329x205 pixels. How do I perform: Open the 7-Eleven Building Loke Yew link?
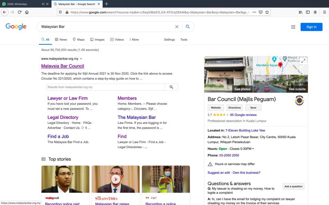[245, 130]
